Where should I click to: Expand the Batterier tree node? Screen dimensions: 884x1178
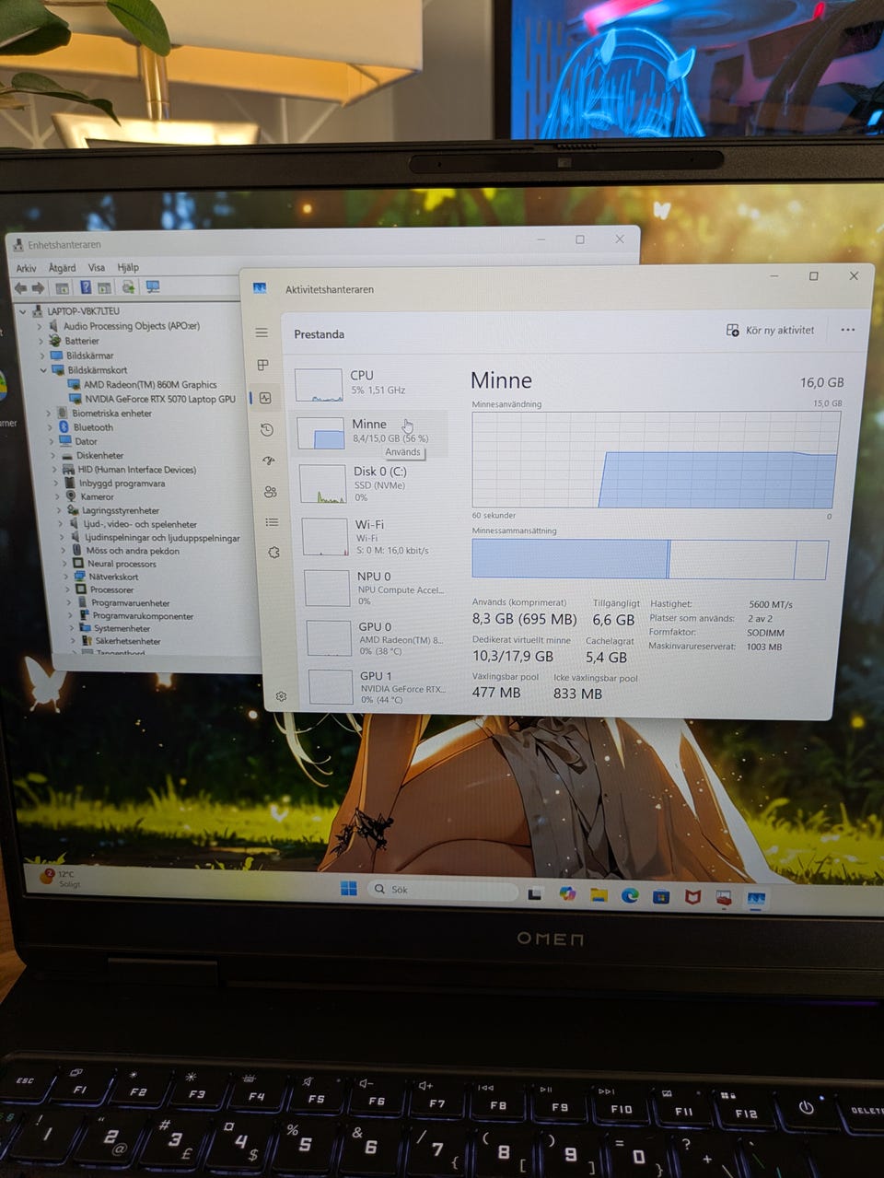[41, 341]
